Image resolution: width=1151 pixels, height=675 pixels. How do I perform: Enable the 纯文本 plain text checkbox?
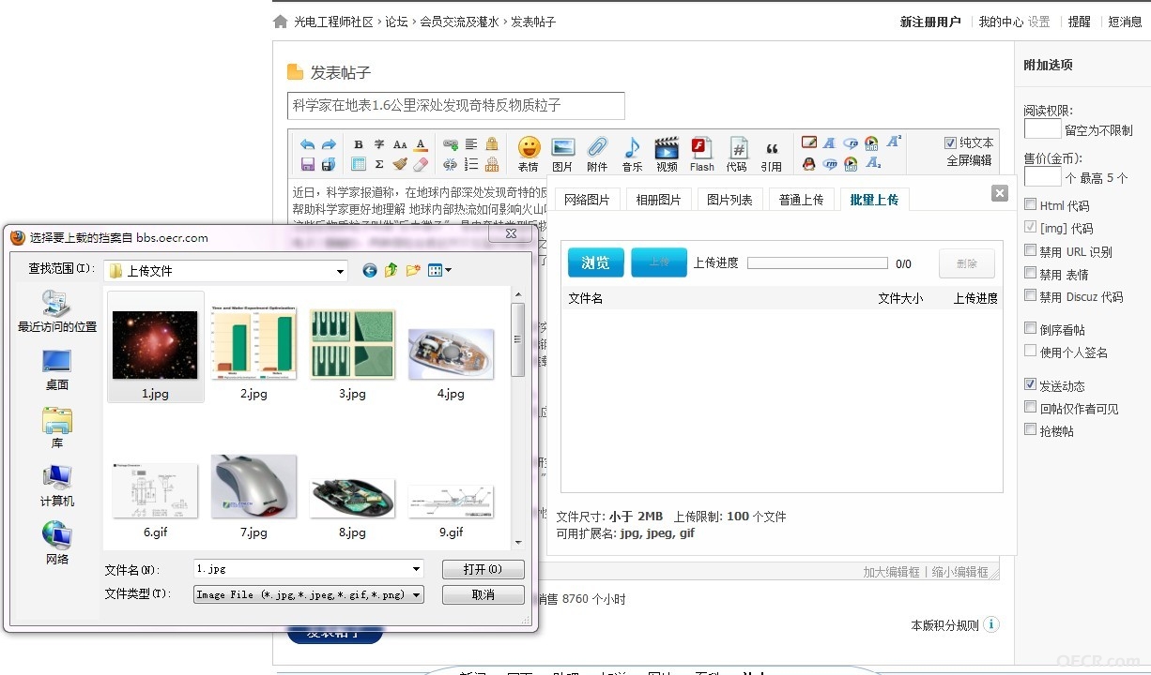(x=951, y=143)
